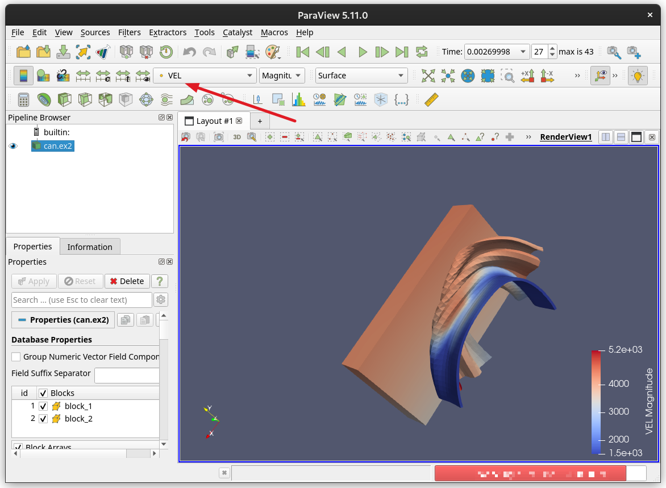Screen dimensions: 666x488
Task: Click the Threshold filter icon
Action: [x=105, y=100]
